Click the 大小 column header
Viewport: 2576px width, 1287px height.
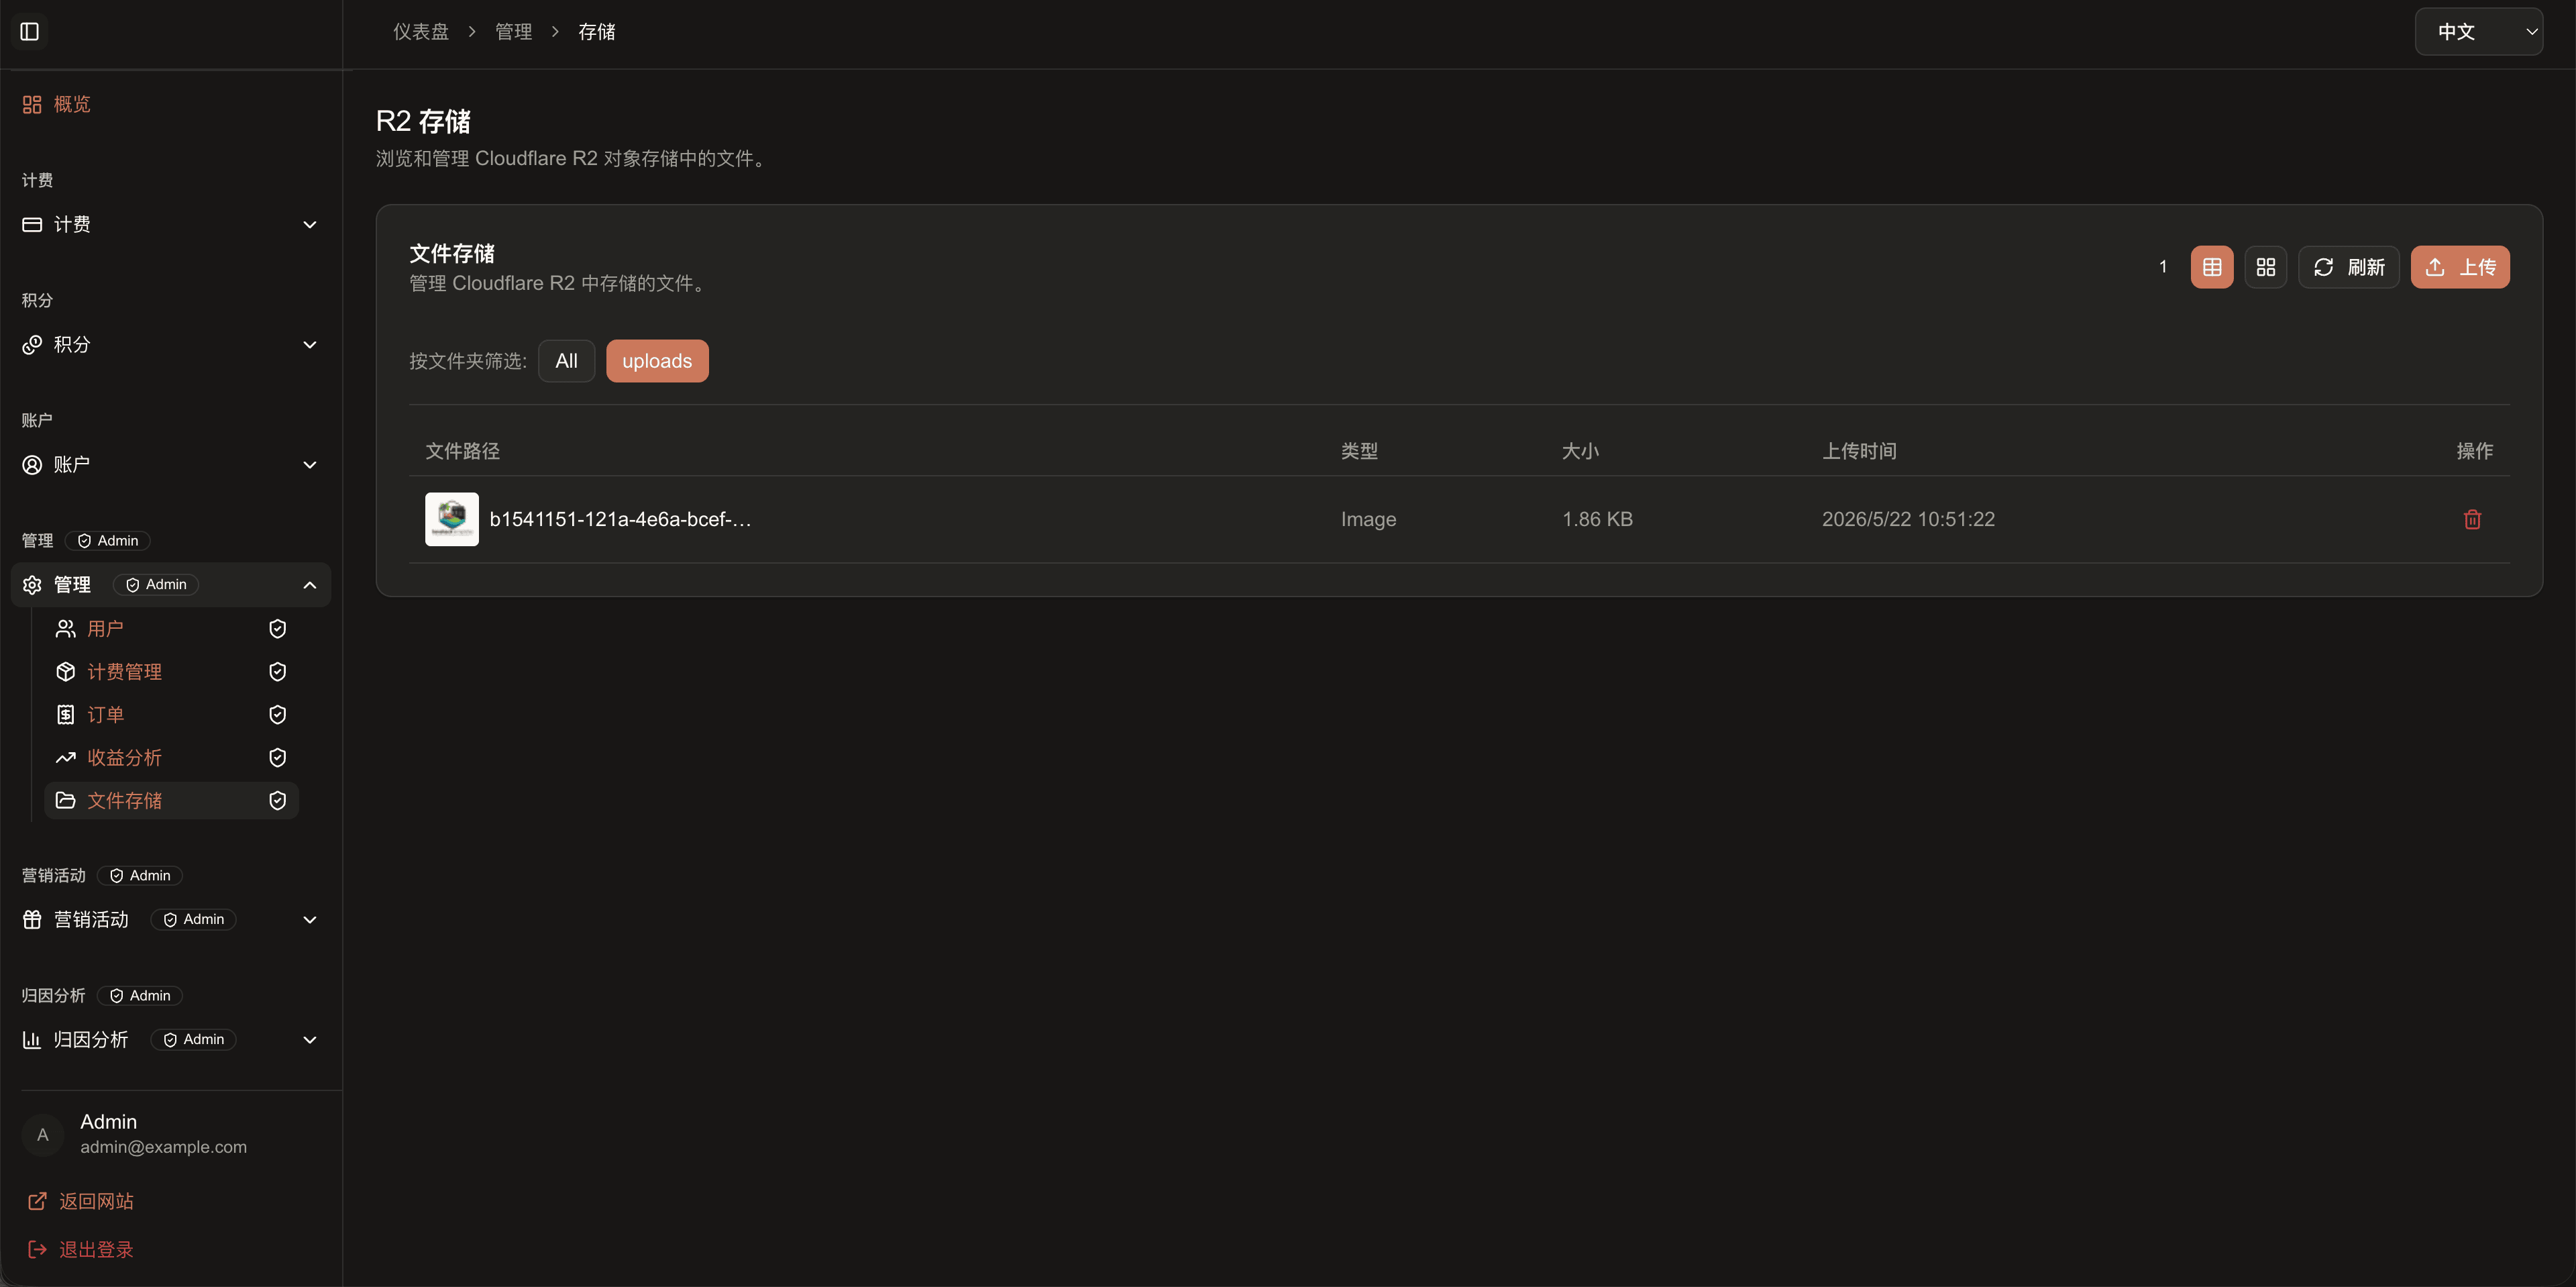coord(1580,451)
